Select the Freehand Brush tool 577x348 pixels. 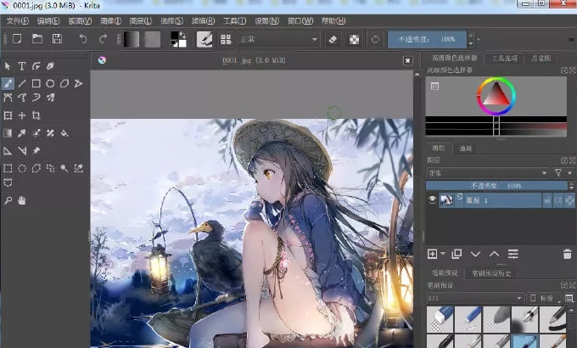[8, 83]
